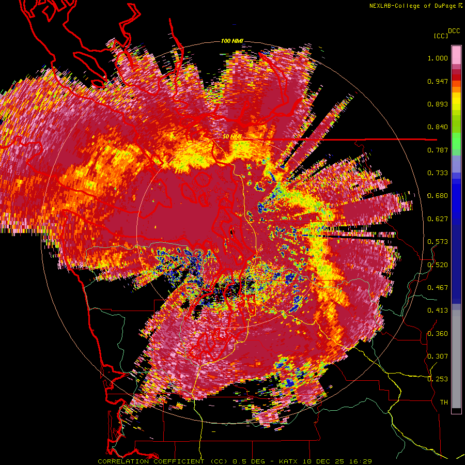This screenshot has width=465, height=465.
Task: Click the CORRELATION COEFFICIENT caption text
Action: pyautogui.click(x=151, y=461)
